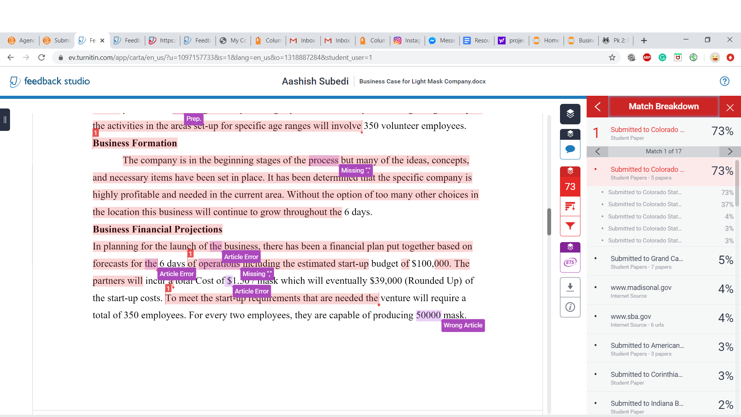
Task: Open the www.madisonal.gov source match
Action: pos(661,290)
